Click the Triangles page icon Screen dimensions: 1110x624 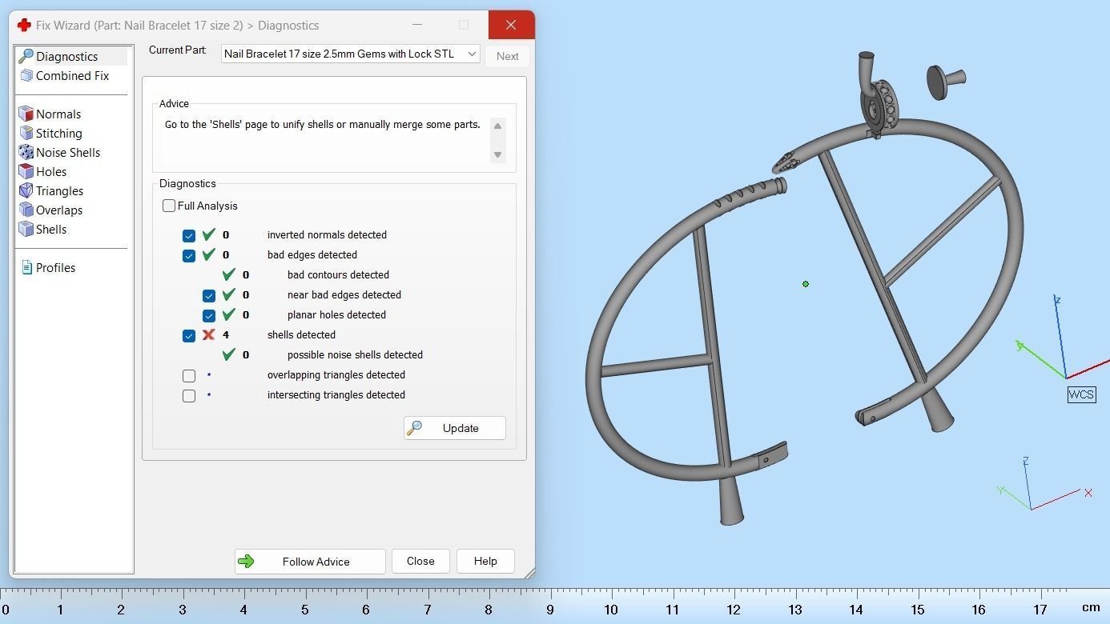[26, 190]
